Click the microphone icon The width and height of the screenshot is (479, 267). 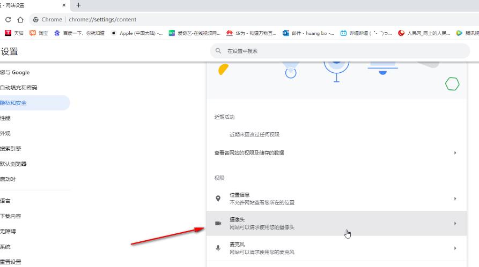click(x=218, y=248)
